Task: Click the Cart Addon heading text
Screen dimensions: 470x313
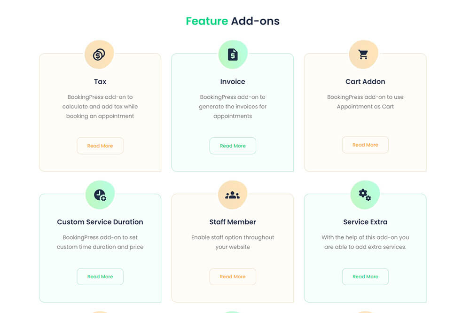Action: (365, 81)
